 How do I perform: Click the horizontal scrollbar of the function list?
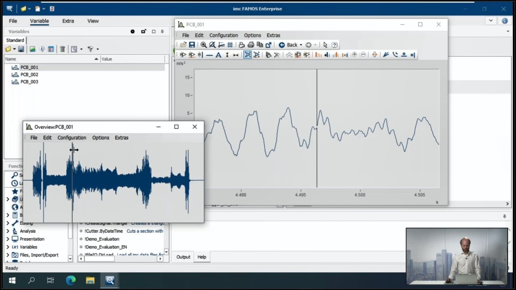(121, 259)
